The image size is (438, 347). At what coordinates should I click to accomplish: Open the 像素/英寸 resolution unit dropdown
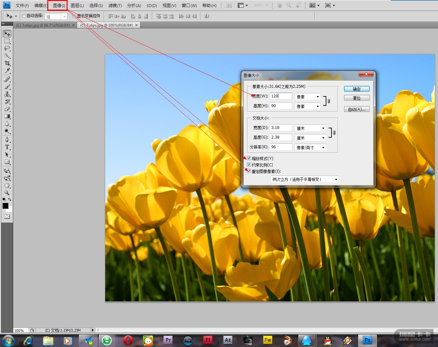point(310,148)
